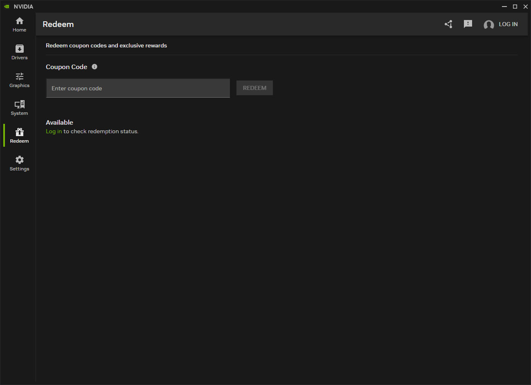Open the Graphics settings page
Viewport: 531px width, 385px height.
click(19, 80)
